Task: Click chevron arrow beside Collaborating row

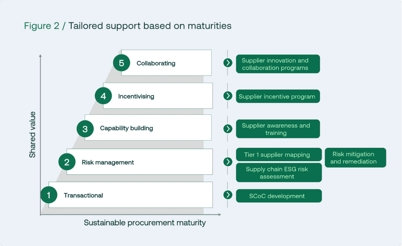Action: pyautogui.click(x=228, y=63)
